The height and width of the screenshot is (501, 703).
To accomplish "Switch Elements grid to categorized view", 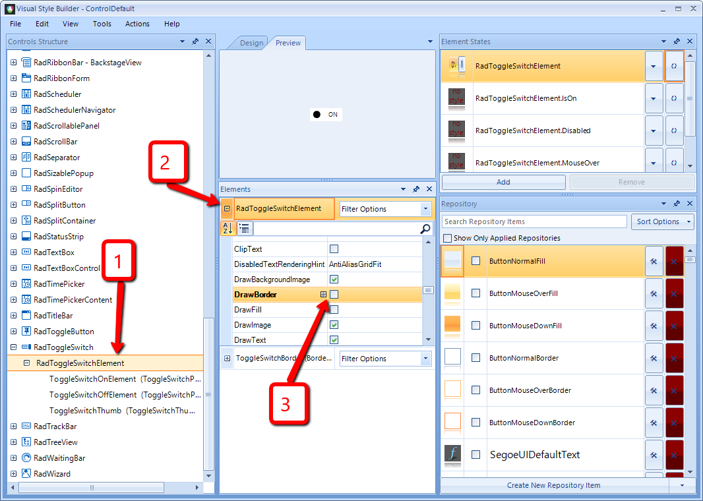I will coord(245,229).
